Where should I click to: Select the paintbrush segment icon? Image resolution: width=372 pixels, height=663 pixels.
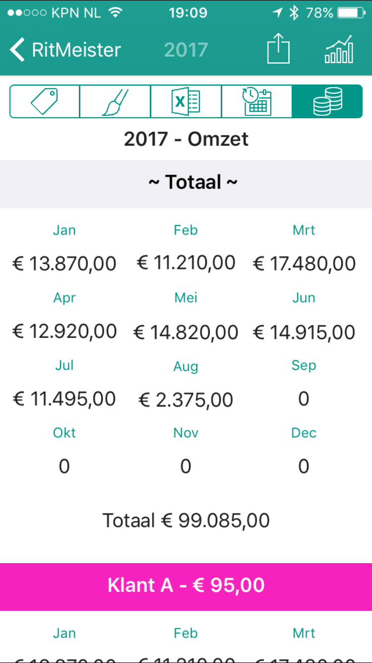115,101
